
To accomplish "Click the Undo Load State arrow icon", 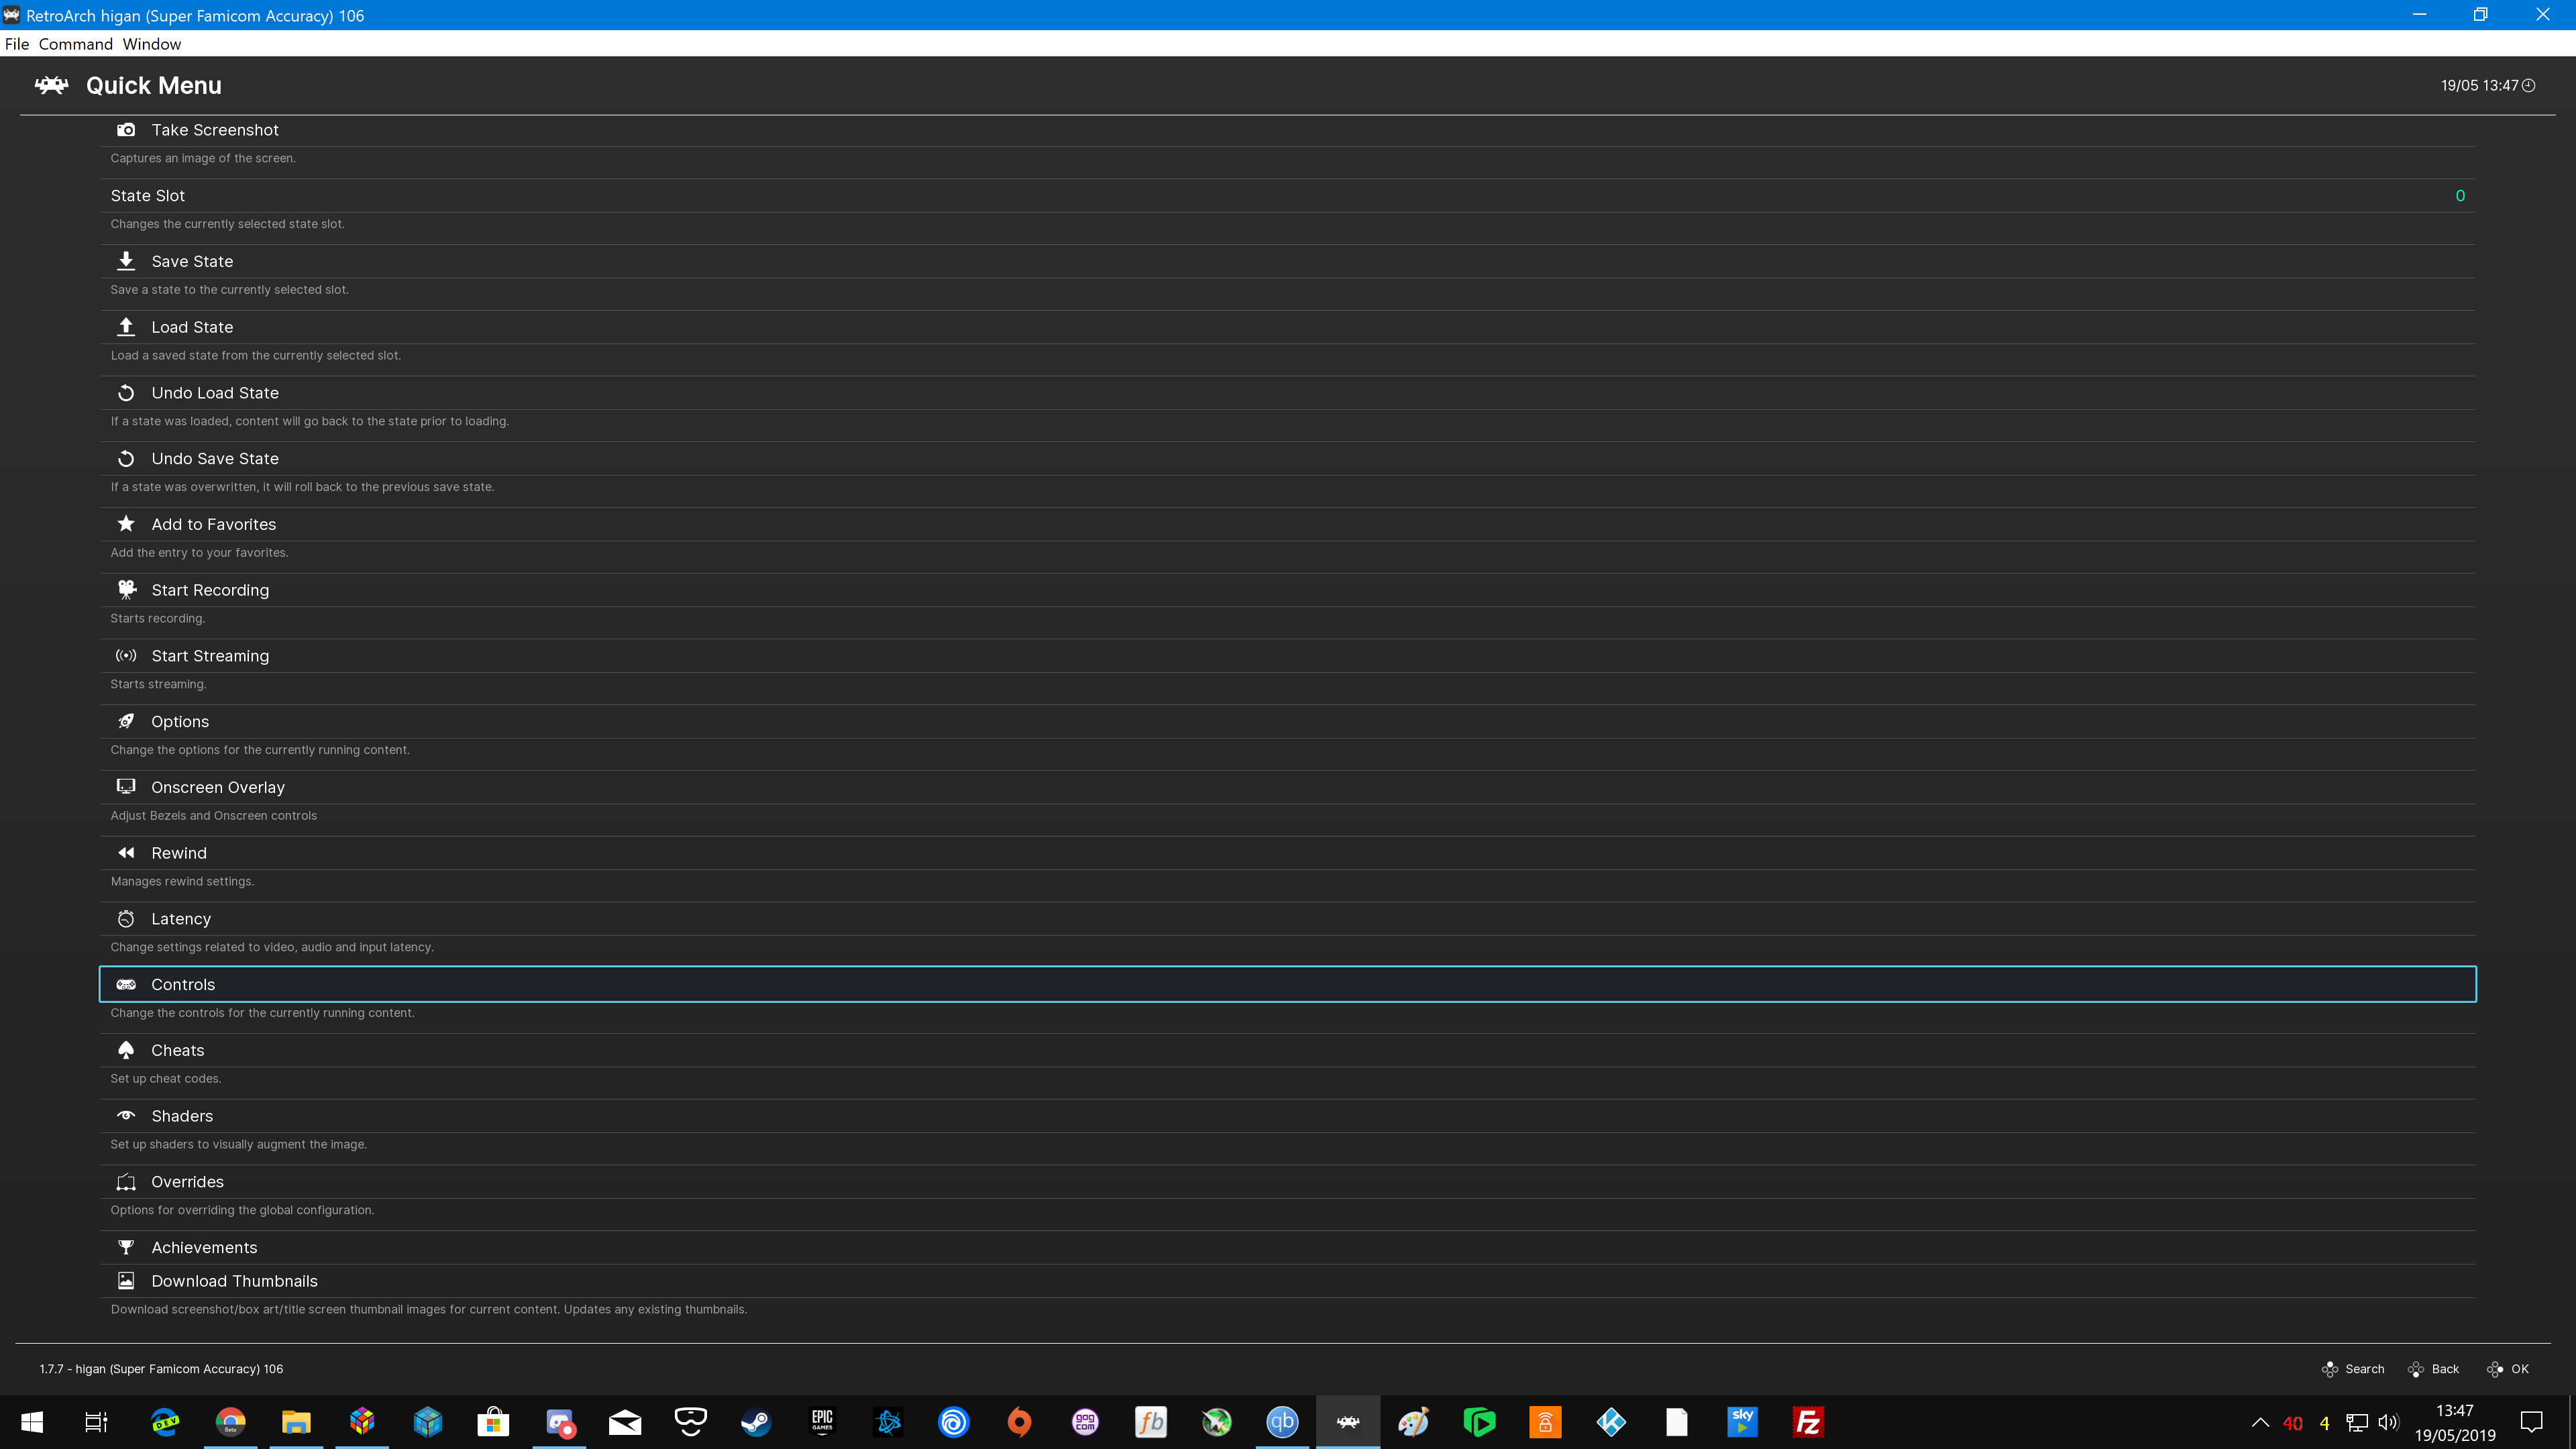I will pyautogui.click(x=126, y=393).
